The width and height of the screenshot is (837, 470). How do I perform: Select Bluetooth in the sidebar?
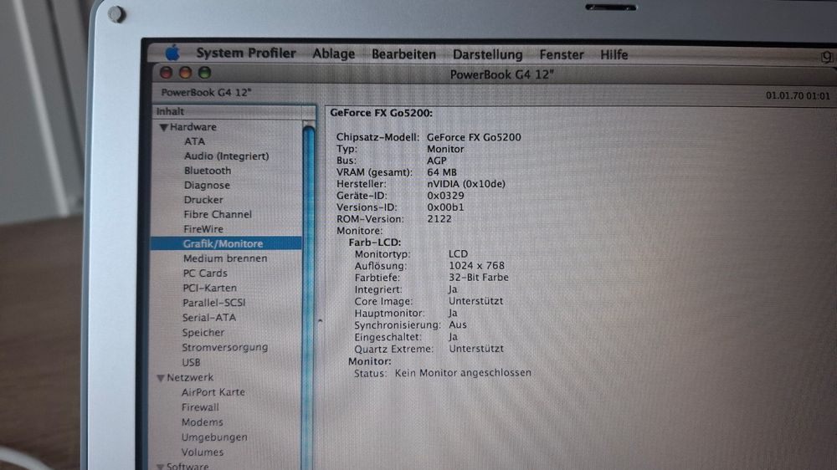[207, 171]
